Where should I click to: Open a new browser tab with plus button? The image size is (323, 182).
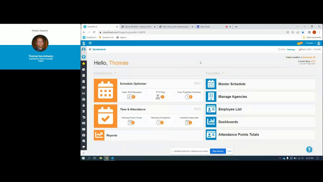pos(236,27)
